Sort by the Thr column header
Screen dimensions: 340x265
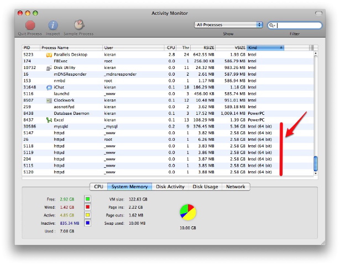click(x=184, y=47)
